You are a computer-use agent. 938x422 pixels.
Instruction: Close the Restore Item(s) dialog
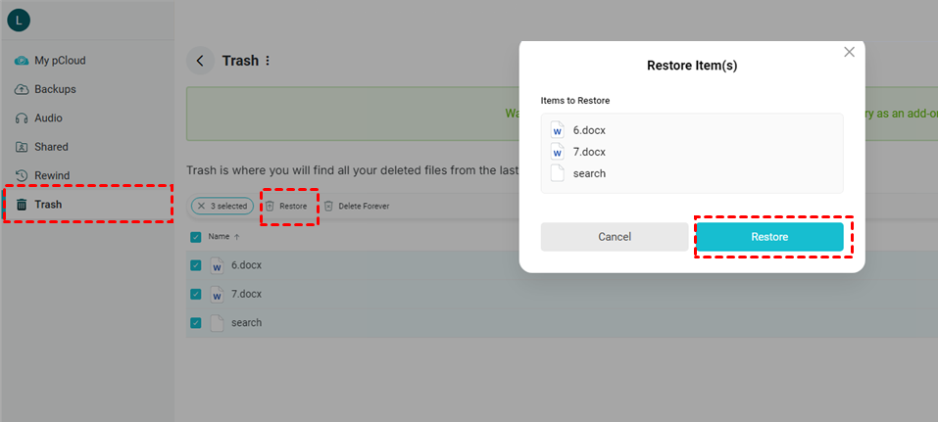(849, 52)
